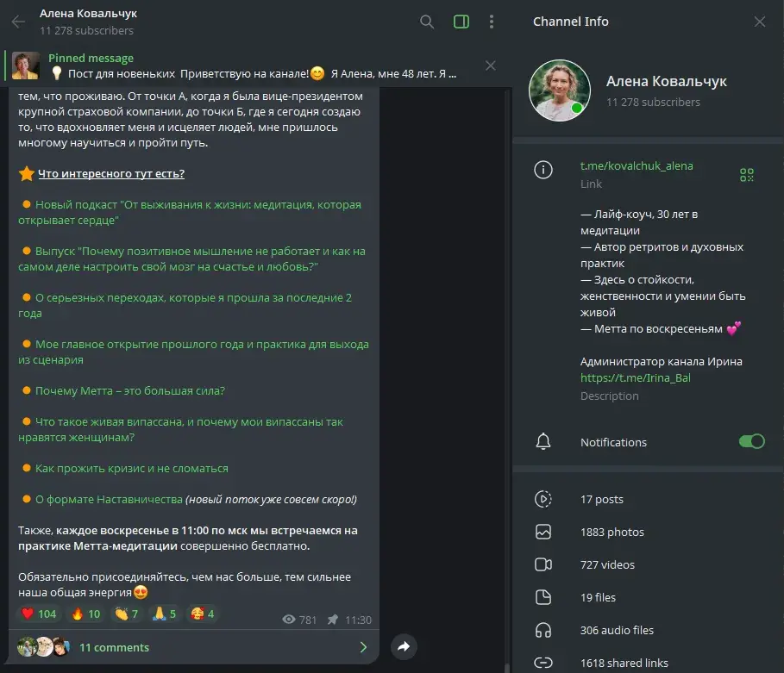Click the chain icon beside shared links

pos(543,663)
